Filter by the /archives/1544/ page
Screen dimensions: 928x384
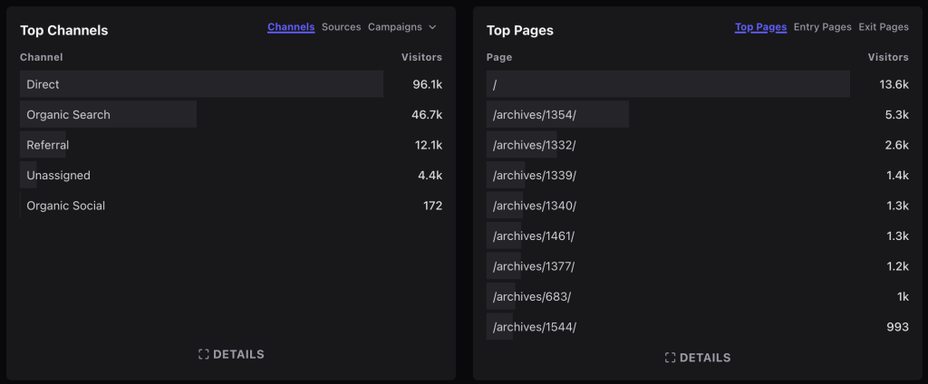534,327
